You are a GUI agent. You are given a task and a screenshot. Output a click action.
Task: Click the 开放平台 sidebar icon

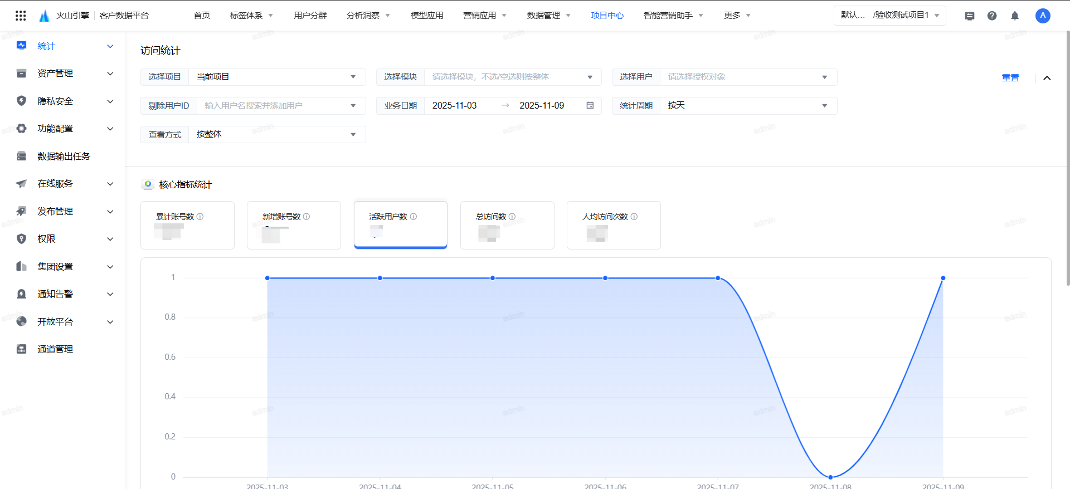[22, 321]
